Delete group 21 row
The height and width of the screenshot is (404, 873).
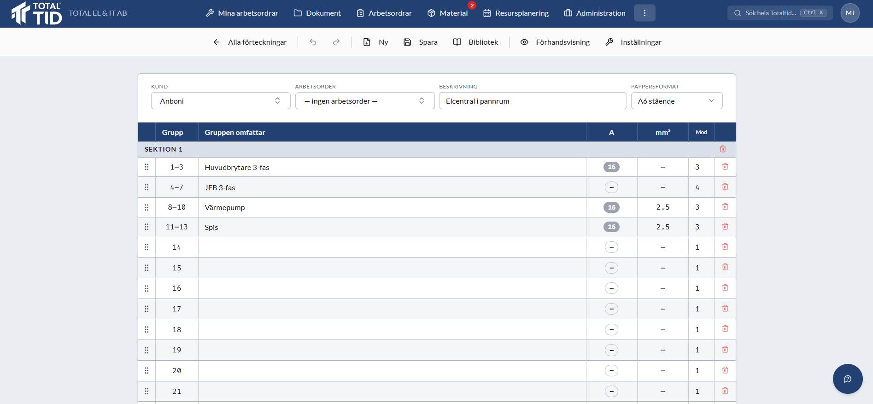(725, 391)
